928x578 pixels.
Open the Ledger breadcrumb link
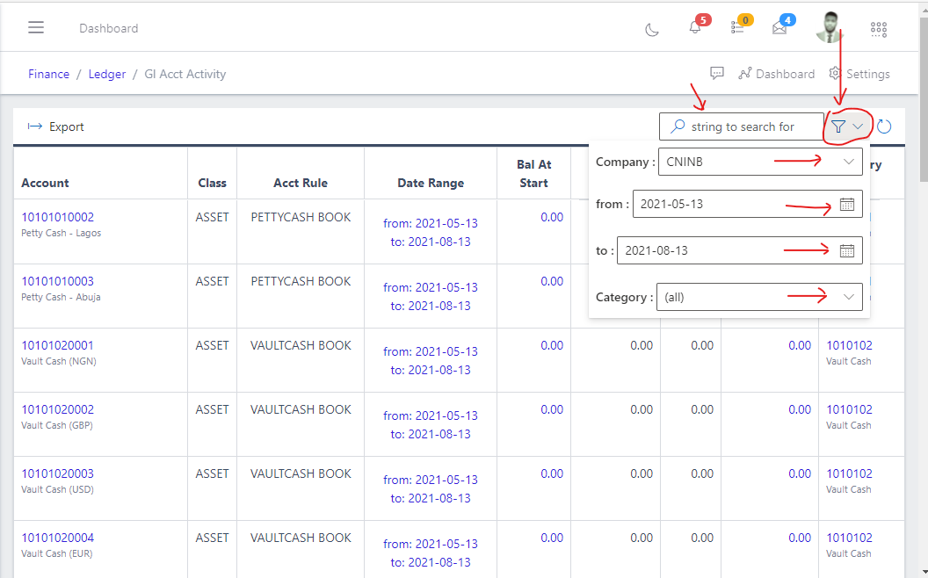click(106, 74)
